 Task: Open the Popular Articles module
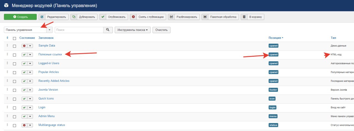[49, 72]
